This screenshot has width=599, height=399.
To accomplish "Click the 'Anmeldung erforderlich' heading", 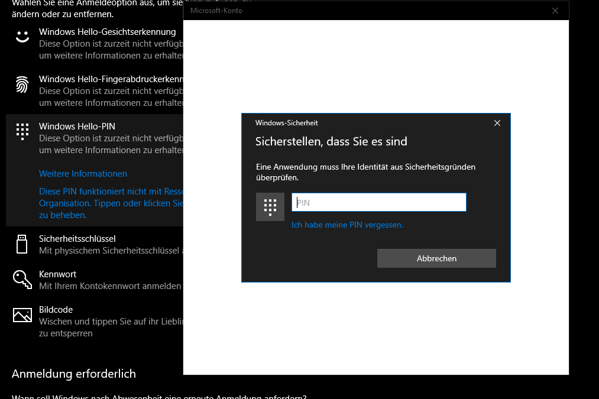I will point(74,374).
